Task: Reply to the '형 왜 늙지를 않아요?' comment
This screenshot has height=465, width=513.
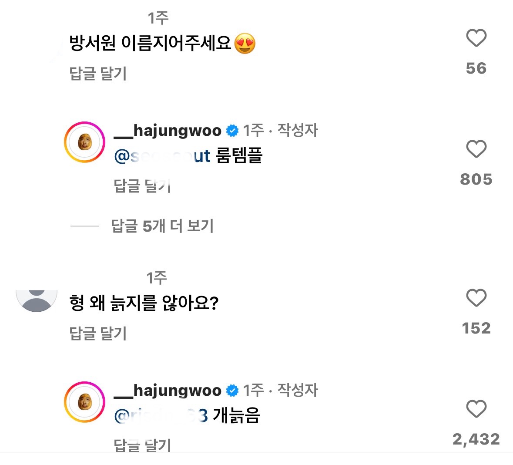Action: pos(98,334)
